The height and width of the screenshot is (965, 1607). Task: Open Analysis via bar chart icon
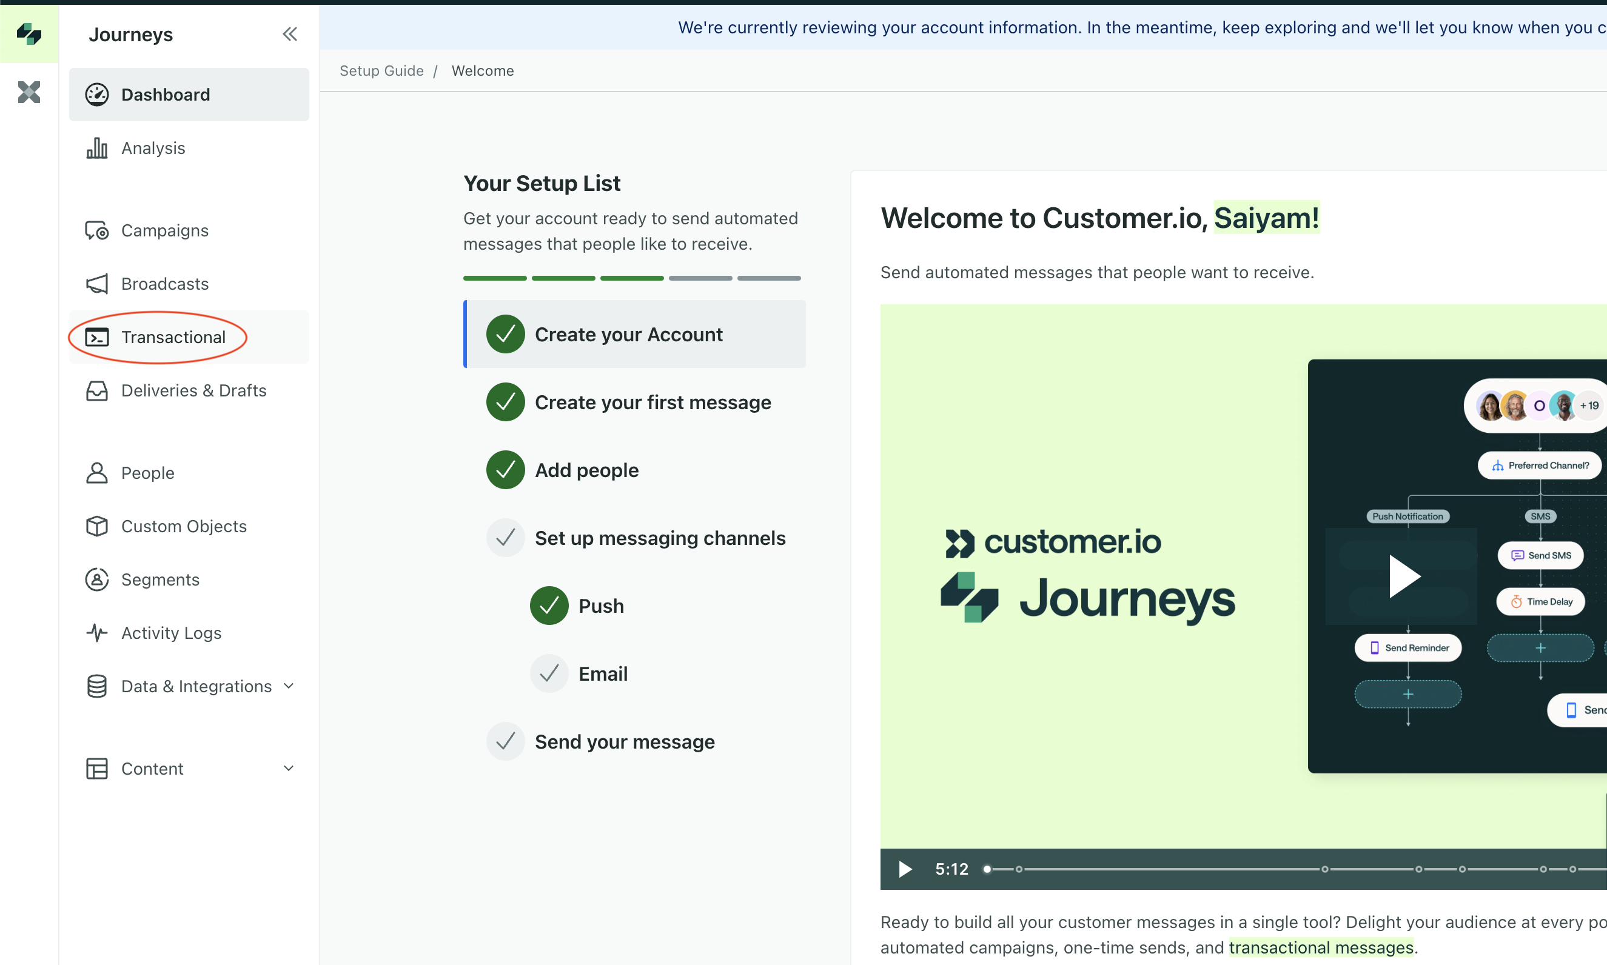pyautogui.click(x=96, y=149)
